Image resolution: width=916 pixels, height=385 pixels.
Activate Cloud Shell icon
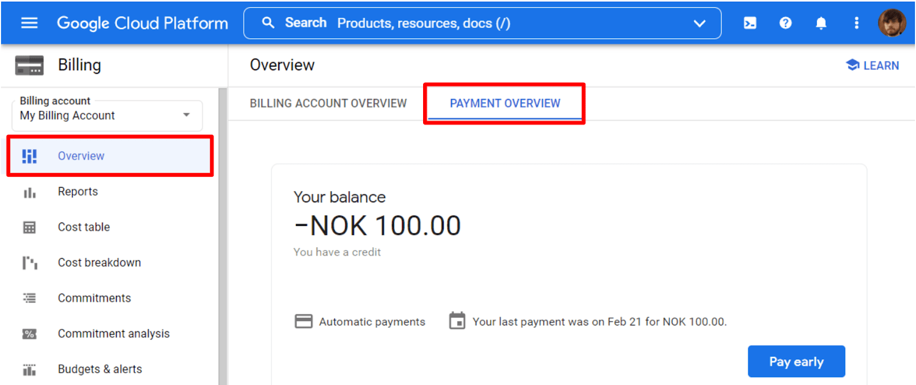click(x=750, y=23)
